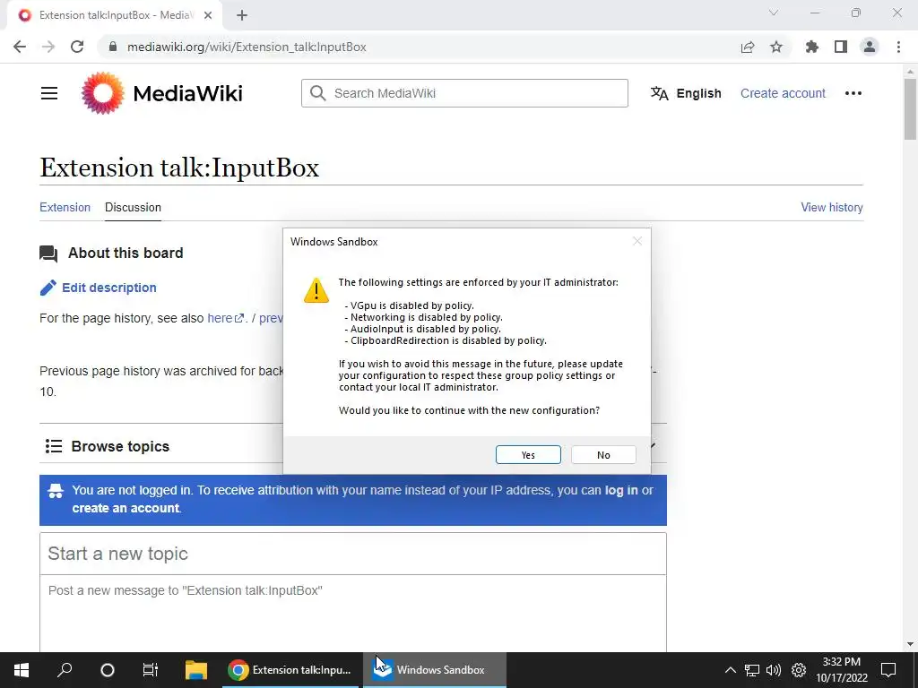Open Chrome's three-dot menu
918x688 pixels.
898,47
